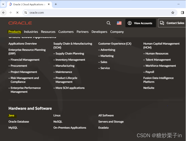Minimize the browser window
186x141 pixels.
click(178, 4)
